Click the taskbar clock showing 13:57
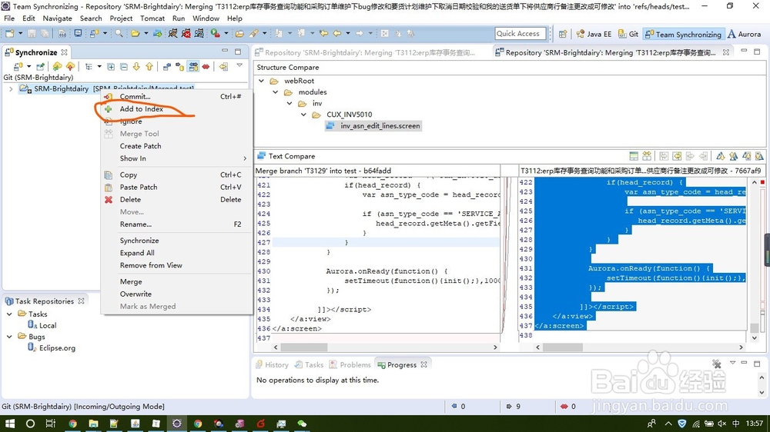 coord(755,424)
